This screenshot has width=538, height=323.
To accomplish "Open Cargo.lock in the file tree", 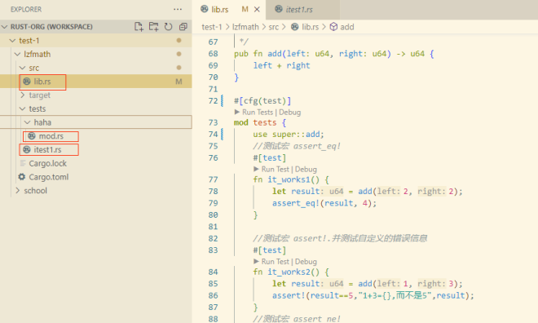I will pos(48,163).
